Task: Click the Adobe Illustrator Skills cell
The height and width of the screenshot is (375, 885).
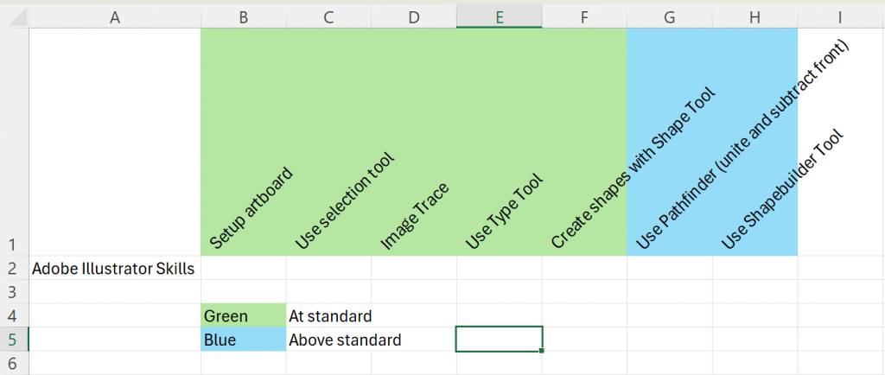Action: pyautogui.click(x=115, y=269)
